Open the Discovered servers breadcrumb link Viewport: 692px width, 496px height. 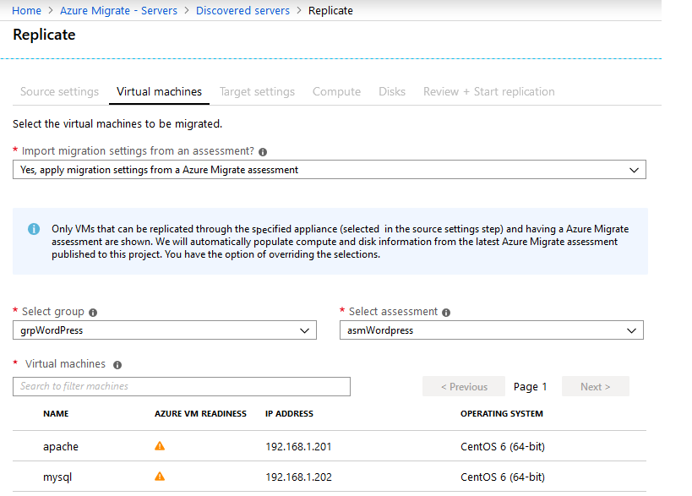click(242, 11)
